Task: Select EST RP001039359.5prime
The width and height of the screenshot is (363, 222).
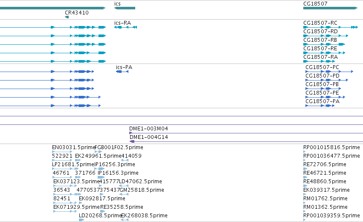Action: (x=331, y=216)
